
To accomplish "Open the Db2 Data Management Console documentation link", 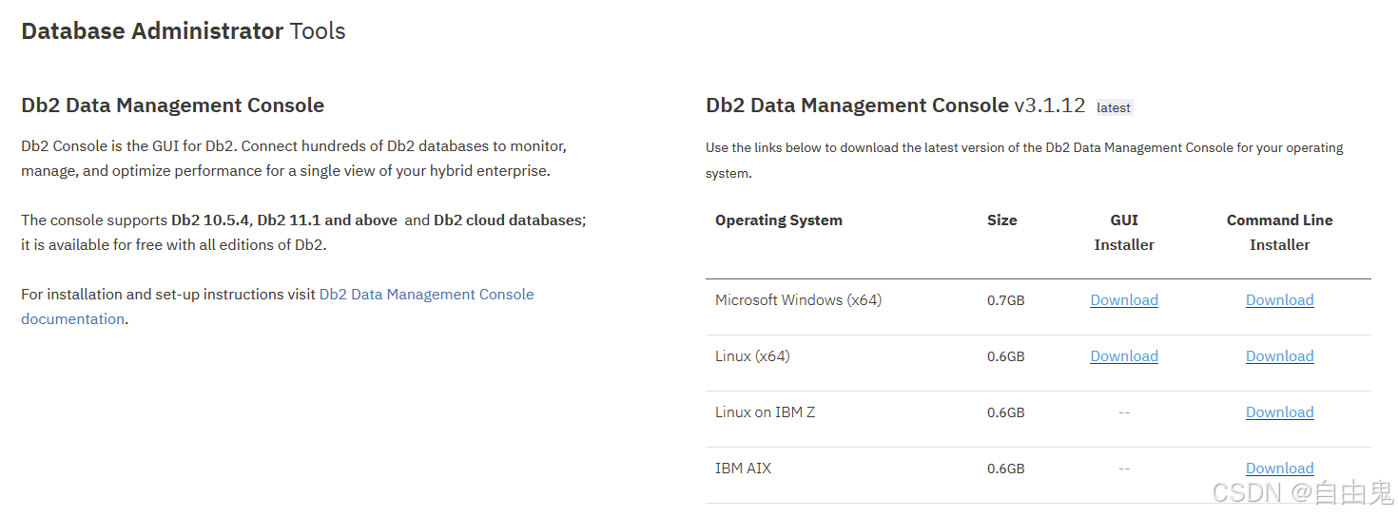I will [278, 306].
